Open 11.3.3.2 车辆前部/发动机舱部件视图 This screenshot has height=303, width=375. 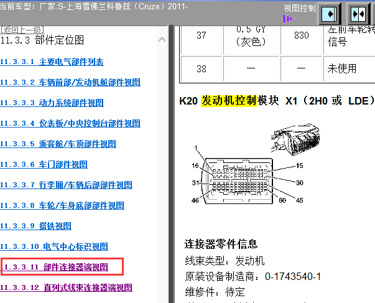click(x=70, y=83)
